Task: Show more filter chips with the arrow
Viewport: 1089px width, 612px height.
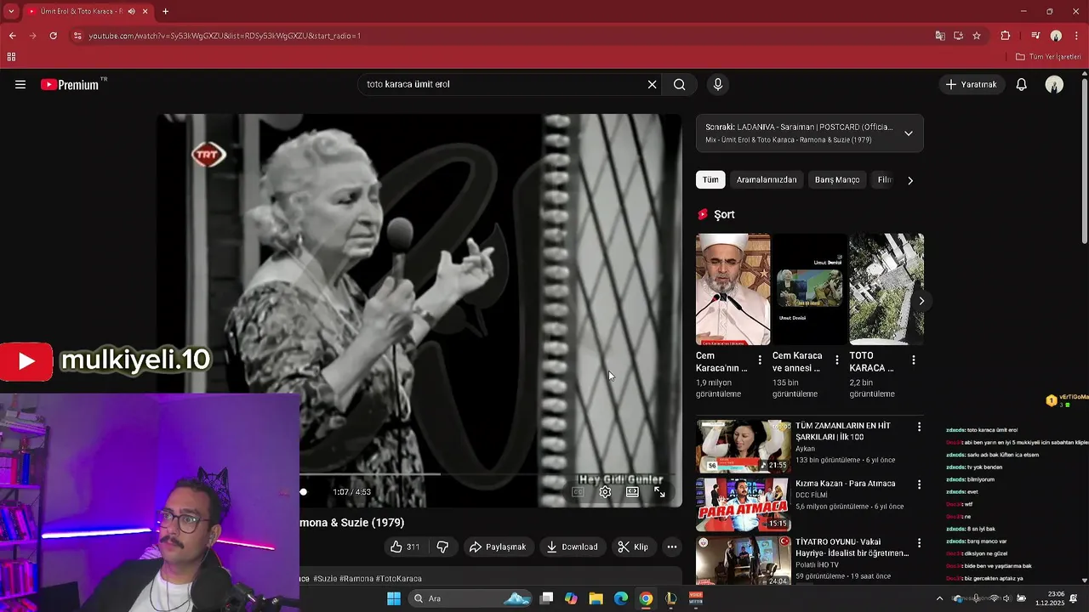Action: [x=910, y=180]
